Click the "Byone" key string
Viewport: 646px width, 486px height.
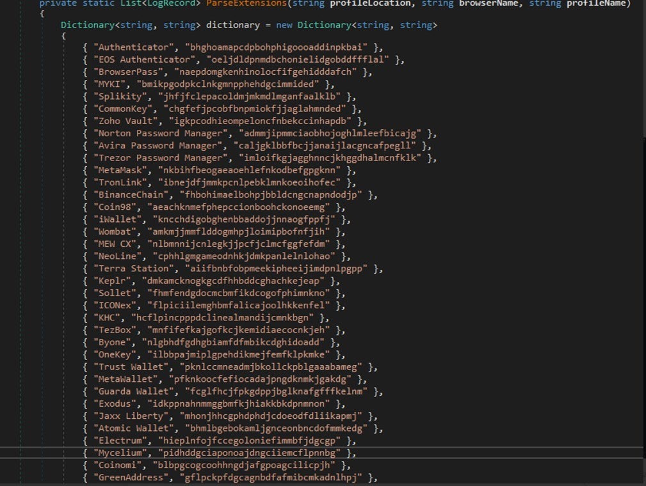pyautogui.click(x=112, y=342)
